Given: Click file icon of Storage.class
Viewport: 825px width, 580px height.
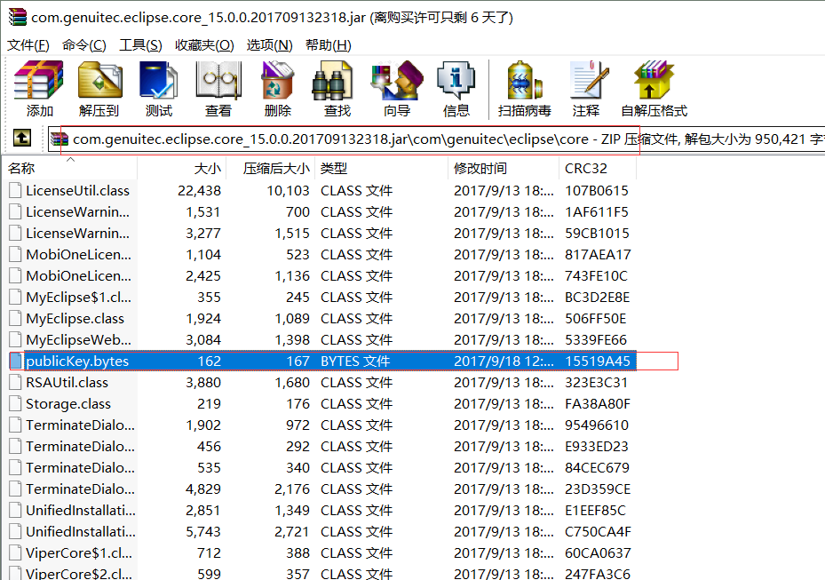Looking at the screenshot, I should (x=16, y=403).
